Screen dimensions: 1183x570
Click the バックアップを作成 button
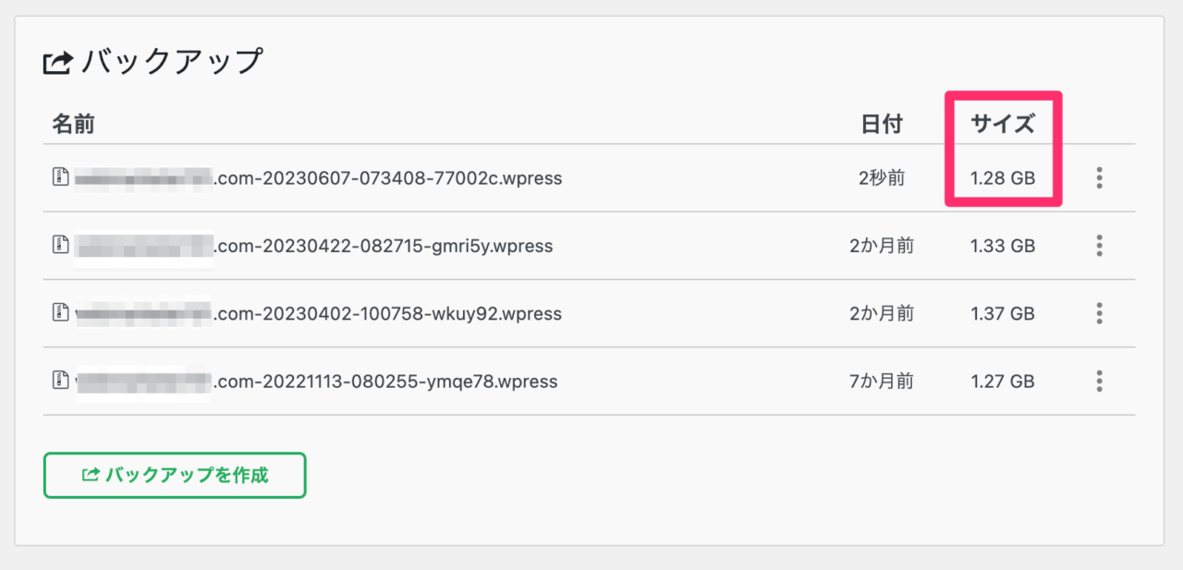click(175, 475)
